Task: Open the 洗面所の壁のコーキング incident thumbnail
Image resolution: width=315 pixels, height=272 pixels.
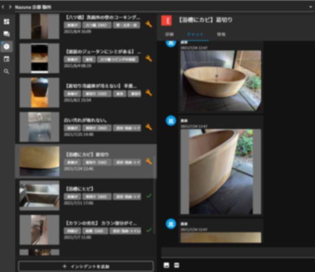Action: click(39, 26)
